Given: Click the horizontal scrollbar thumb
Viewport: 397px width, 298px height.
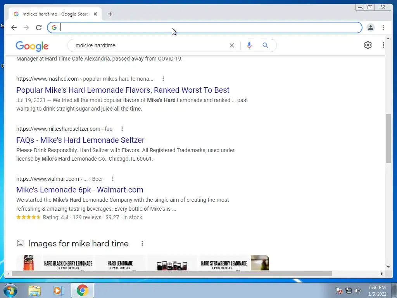Looking at the screenshot, I should click(172, 274).
